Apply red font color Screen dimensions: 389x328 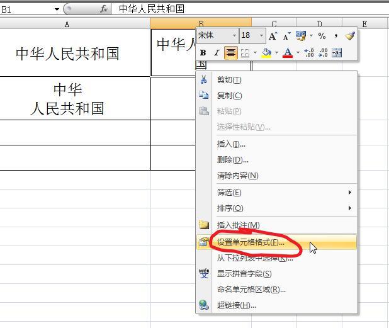click(288, 53)
